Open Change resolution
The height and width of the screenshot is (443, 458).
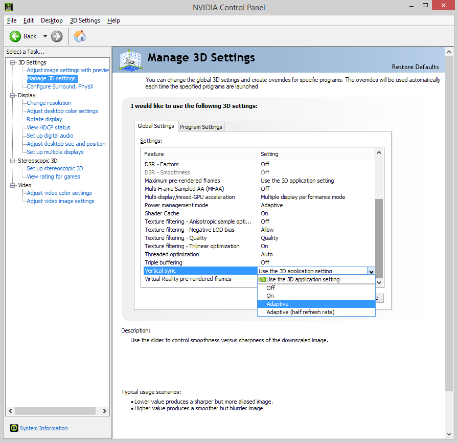[49, 103]
